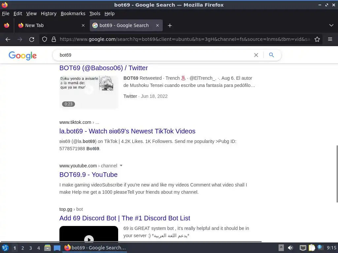
Task: Open the Bookmarks menu
Action: tap(73, 14)
